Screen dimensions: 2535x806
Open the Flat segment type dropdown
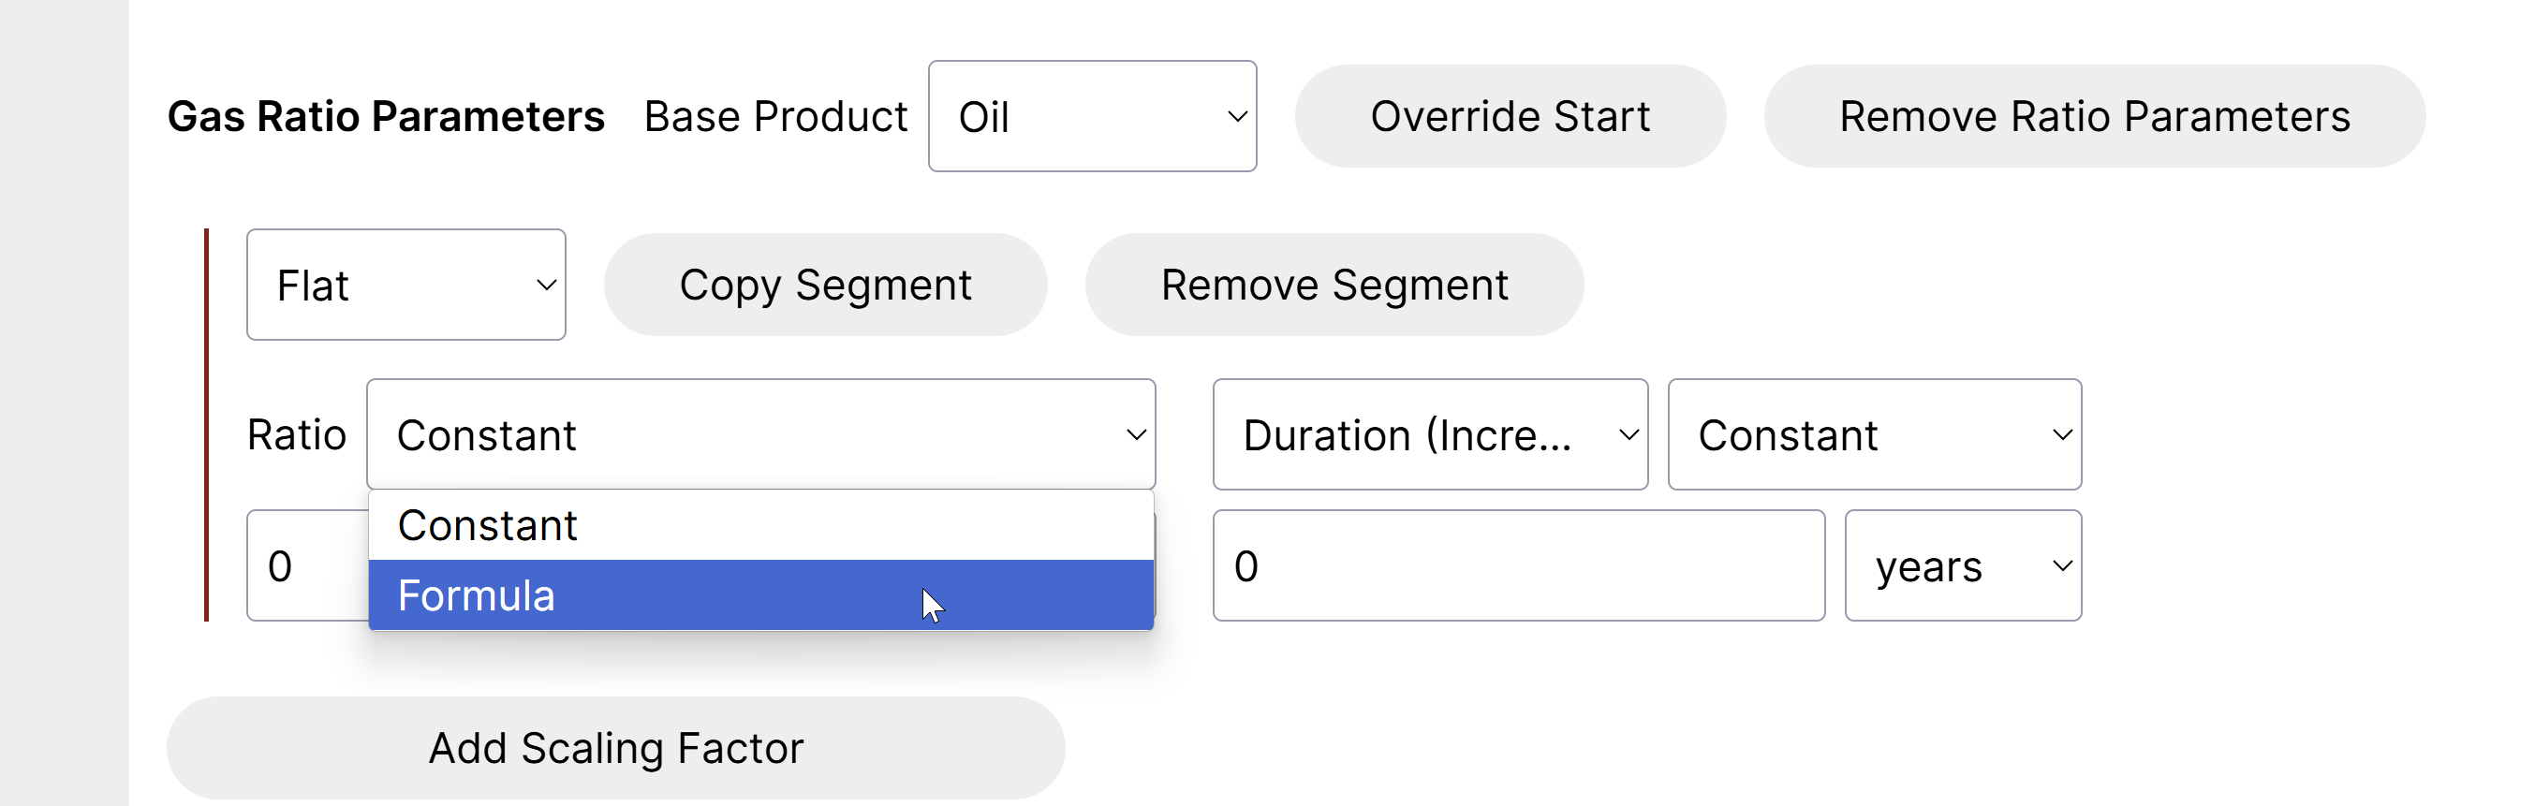tap(405, 286)
